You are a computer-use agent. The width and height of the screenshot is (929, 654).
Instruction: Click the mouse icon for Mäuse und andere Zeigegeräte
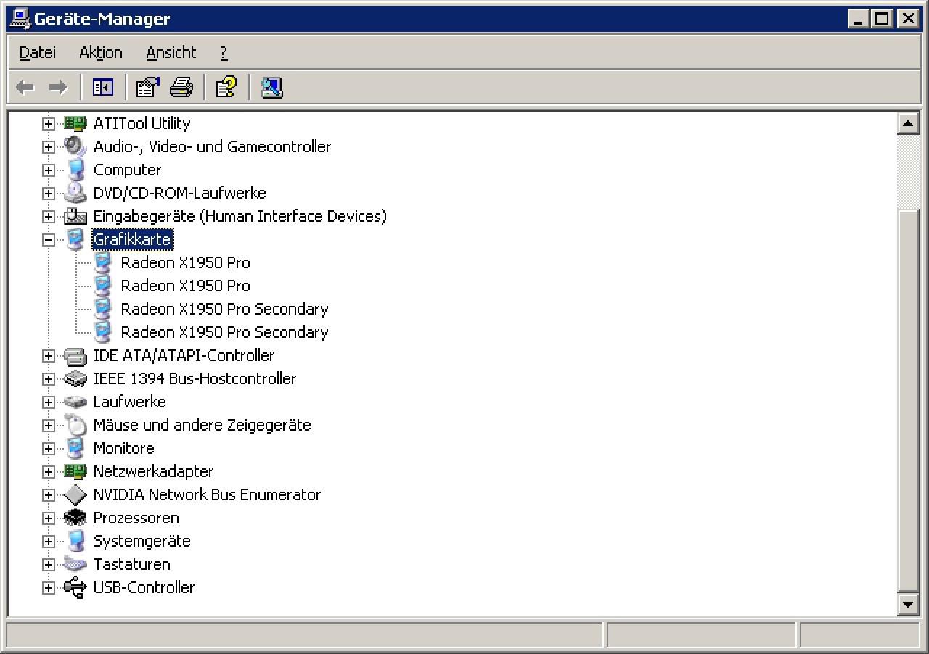click(x=75, y=425)
